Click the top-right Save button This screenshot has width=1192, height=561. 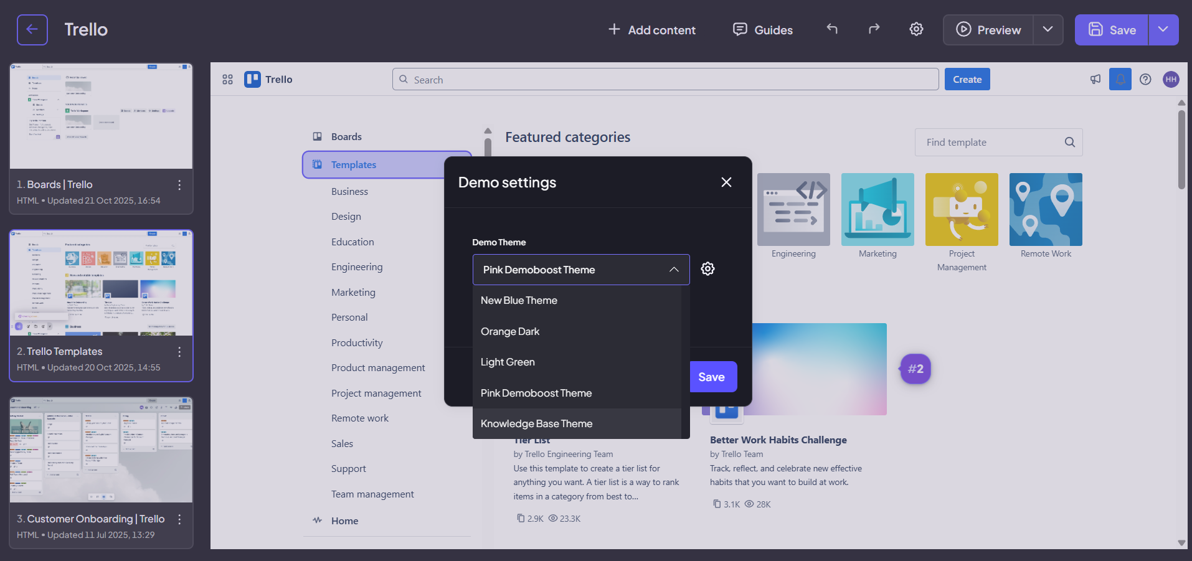(1112, 30)
